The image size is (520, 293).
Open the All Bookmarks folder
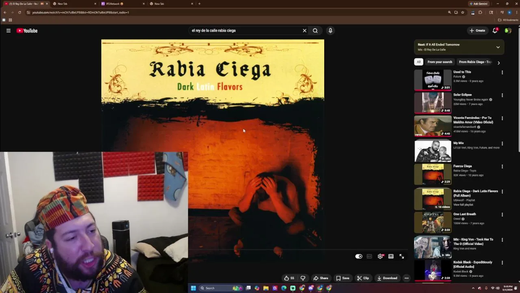pos(508,20)
